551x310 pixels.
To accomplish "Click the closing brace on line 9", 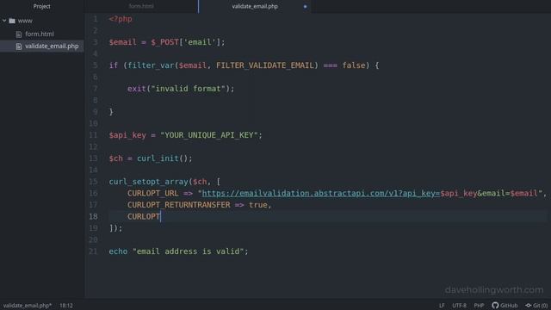I will click(111, 112).
